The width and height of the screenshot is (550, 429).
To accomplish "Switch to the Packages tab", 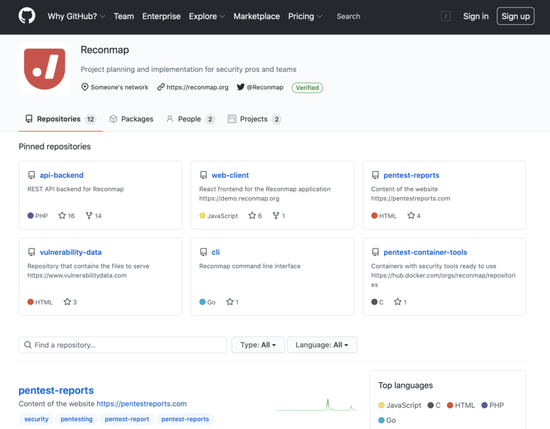I will 132,119.
